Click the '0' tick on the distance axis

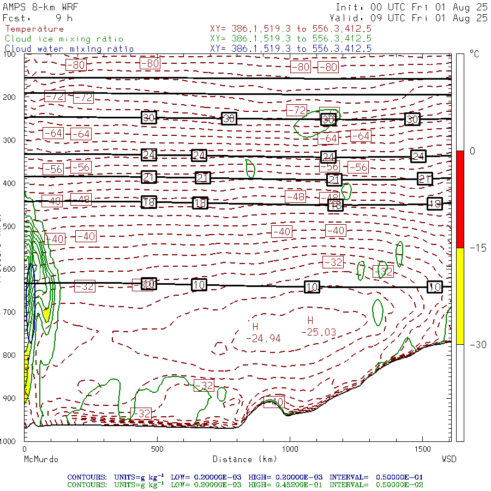click(25, 449)
